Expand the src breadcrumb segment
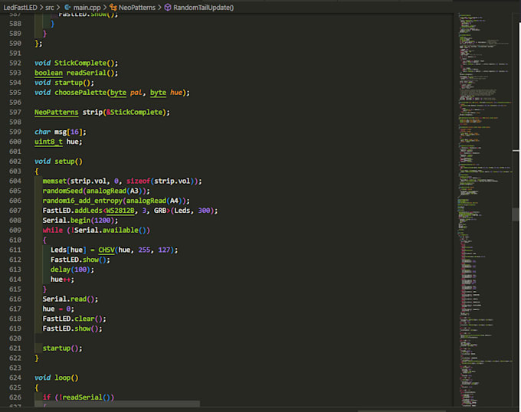This screenshot has width=521, height=412. (49, 7)
